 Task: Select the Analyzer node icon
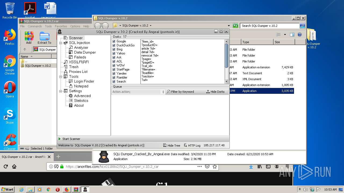[x=71, y=47]
